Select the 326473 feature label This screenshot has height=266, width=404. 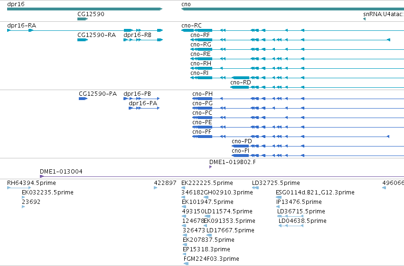(x=194, y=230)
